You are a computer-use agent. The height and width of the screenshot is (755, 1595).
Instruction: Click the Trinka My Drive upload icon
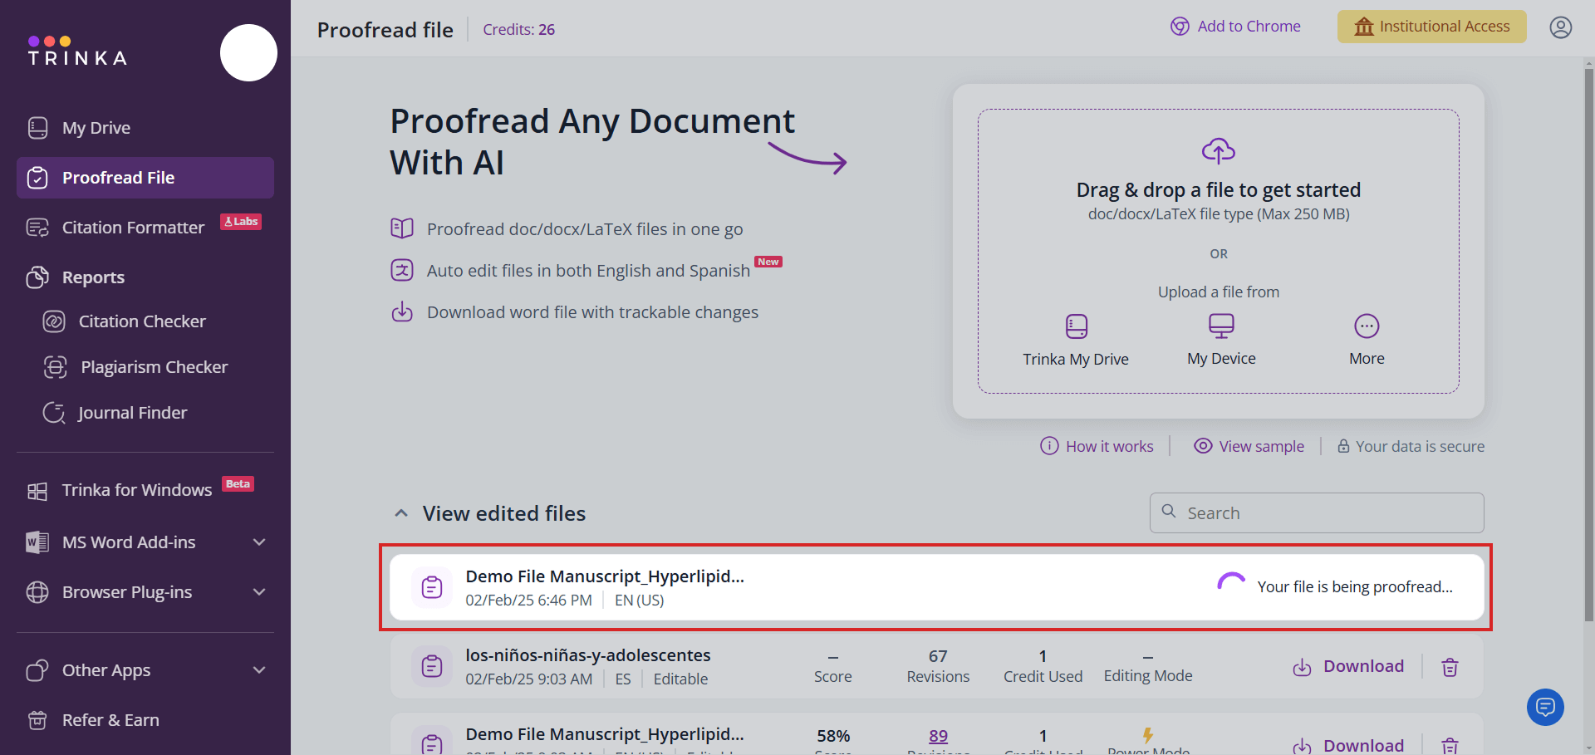click(x=1076, y=326)
